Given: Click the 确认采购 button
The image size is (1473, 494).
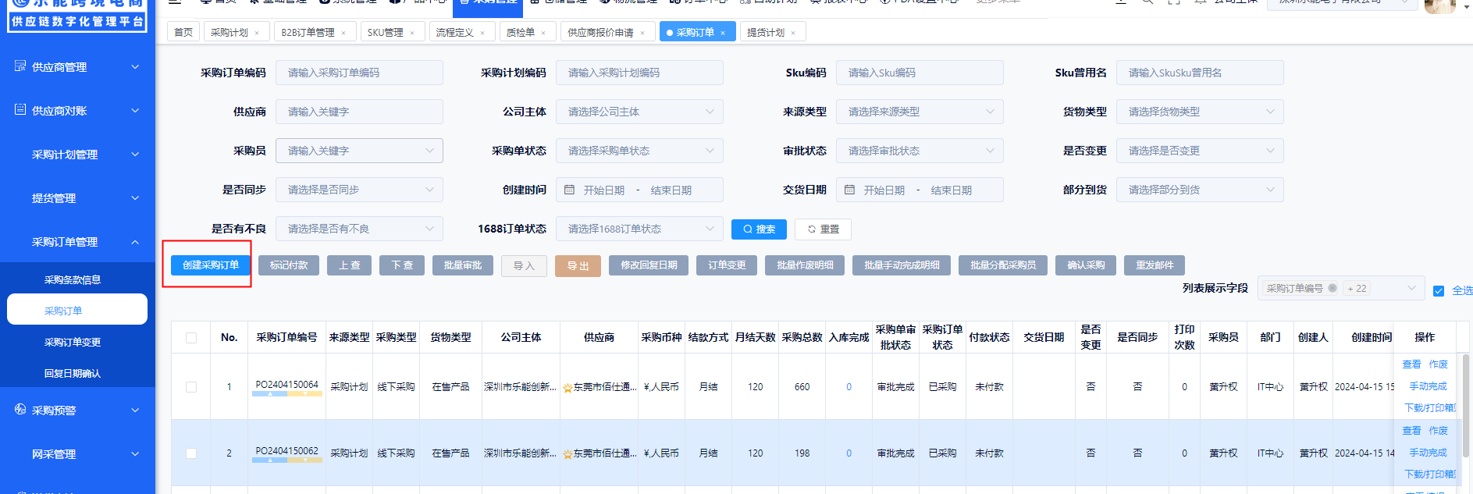Looking at the screenshot, I should [x=1086, y=265].
